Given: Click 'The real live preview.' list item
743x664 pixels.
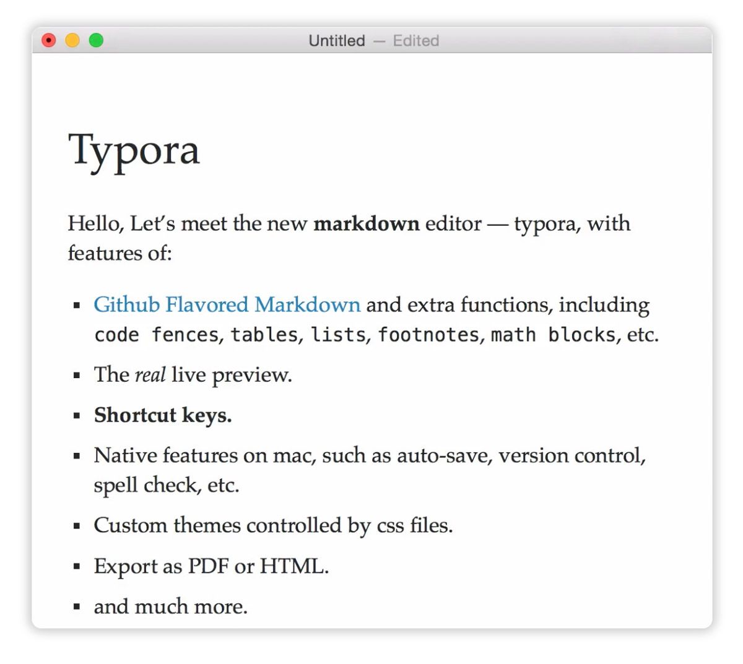Looking at the screenshot, I should point(193,375).
